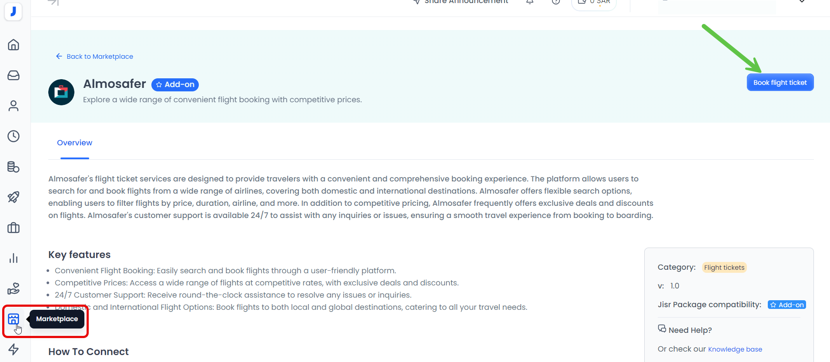Open the notifications bell
Viewport: 830px width, 362px height.
pos(530,2)
